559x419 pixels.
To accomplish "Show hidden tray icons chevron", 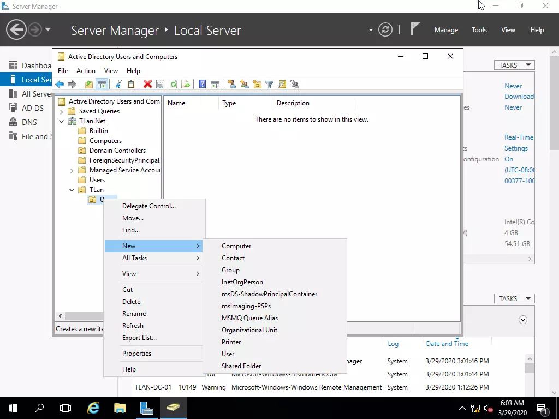I will pos(462,408).
